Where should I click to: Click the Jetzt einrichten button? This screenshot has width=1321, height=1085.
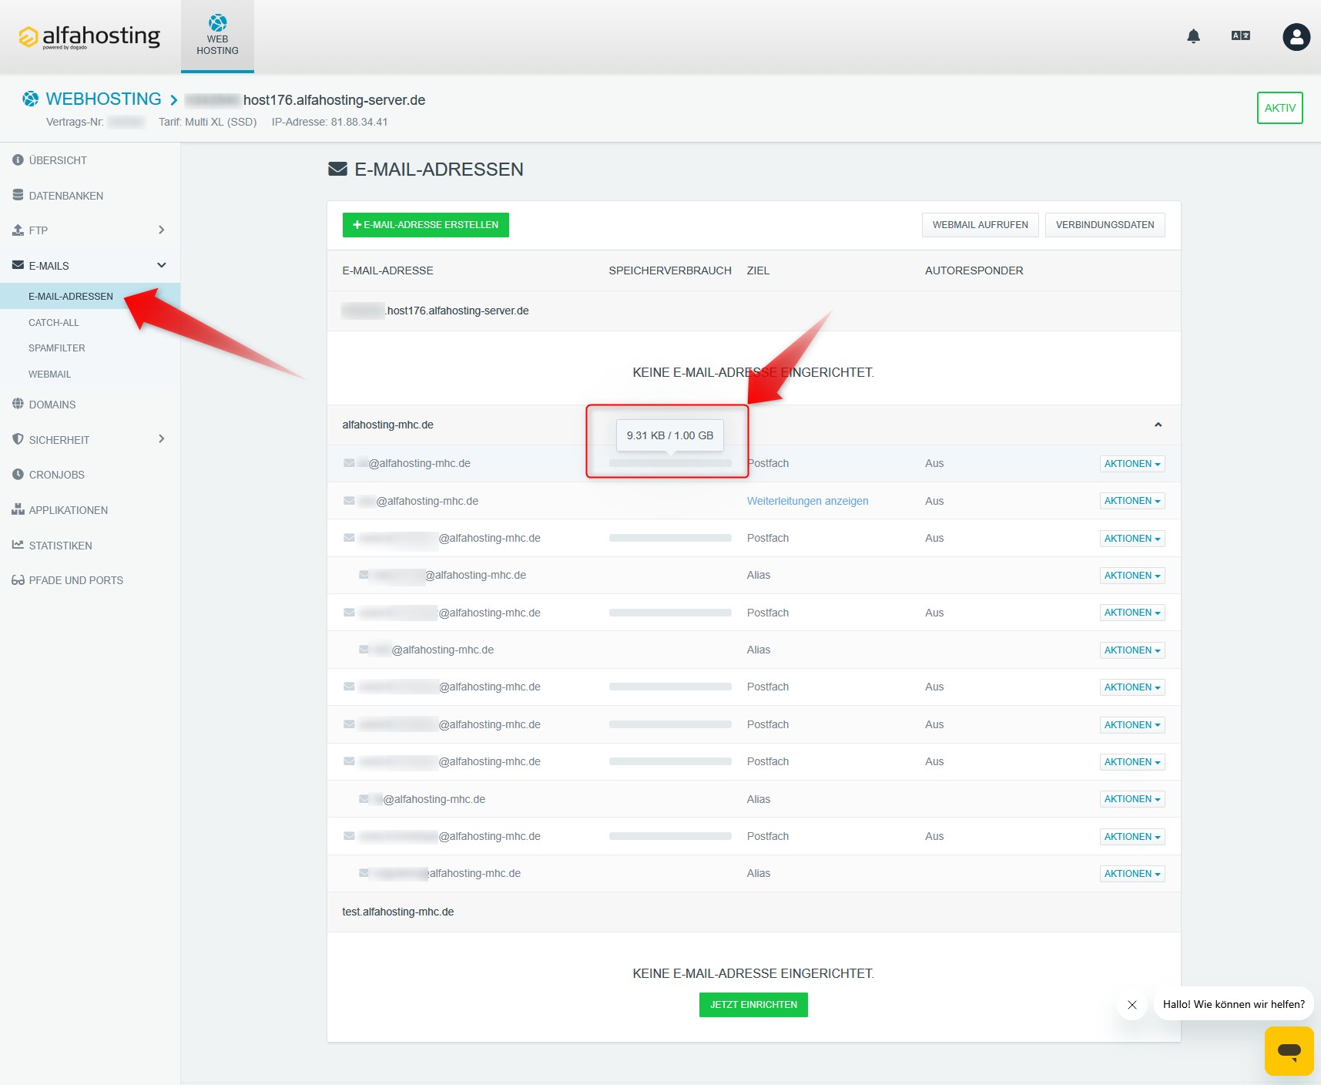coord(753,1005)
